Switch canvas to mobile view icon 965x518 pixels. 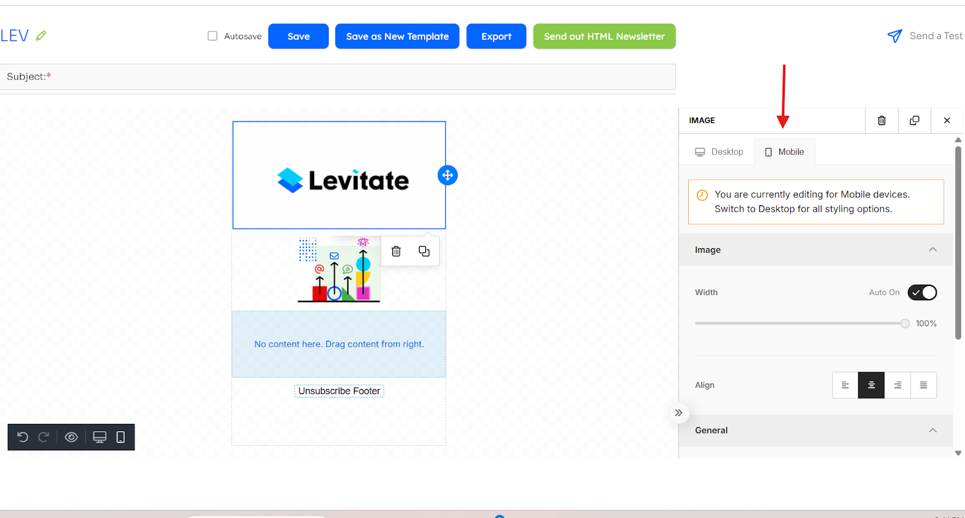[x=121, y=437]
